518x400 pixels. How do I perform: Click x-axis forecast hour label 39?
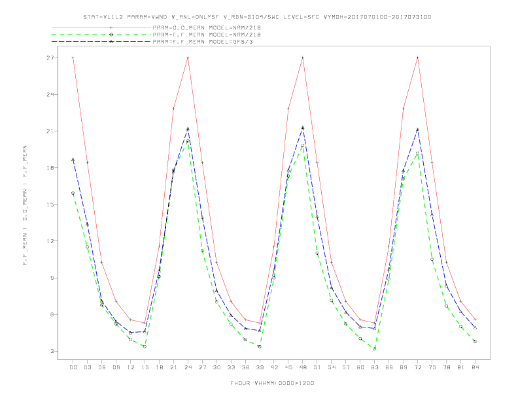[260, 367]
